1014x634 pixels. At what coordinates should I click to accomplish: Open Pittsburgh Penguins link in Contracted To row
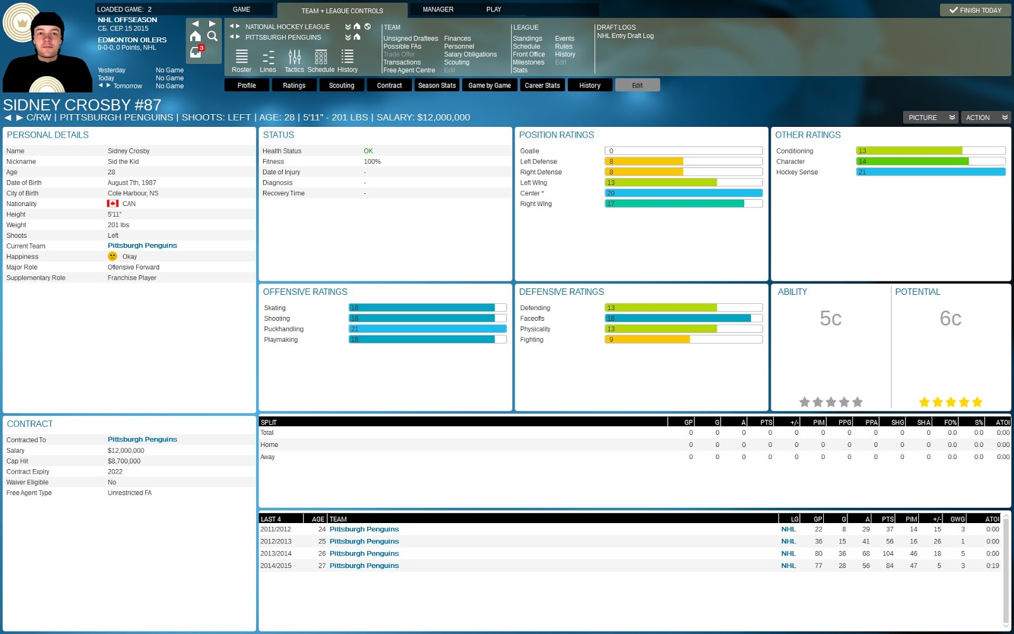142,439
